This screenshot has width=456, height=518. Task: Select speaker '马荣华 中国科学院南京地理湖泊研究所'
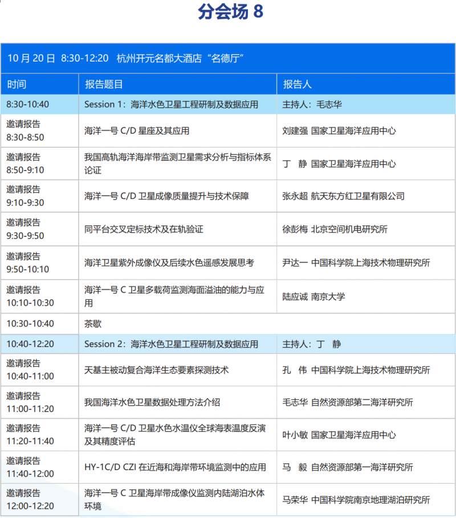356,500
